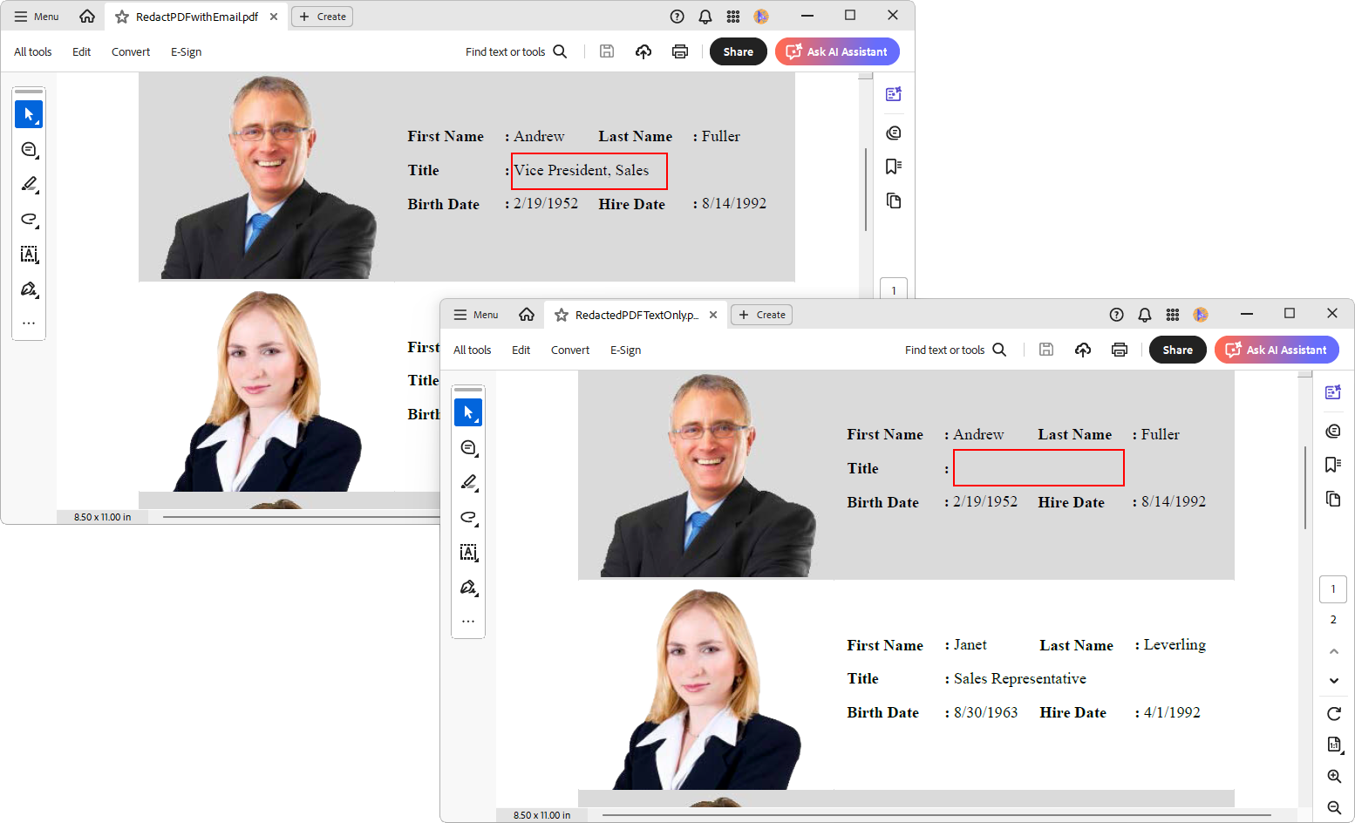Open the E-Sign menu in the RedactPDFwithEmail window
Screen dimensions: 1355x823
point(186,51)
